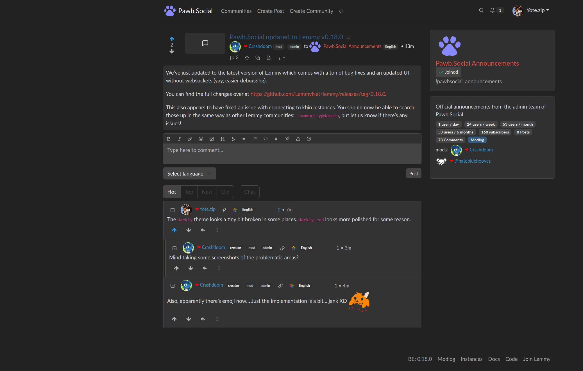Open the notifications bell
The image size is (583, 371).
point(492,10)
